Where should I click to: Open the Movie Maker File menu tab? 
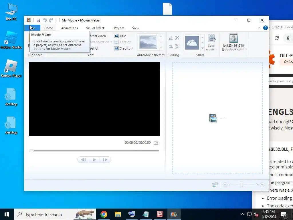click(32, 28)
